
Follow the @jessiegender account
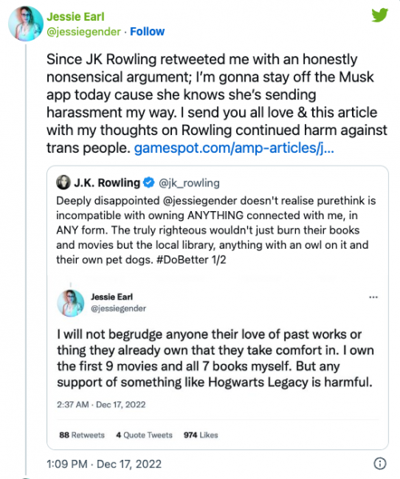[x=147, y=31]
